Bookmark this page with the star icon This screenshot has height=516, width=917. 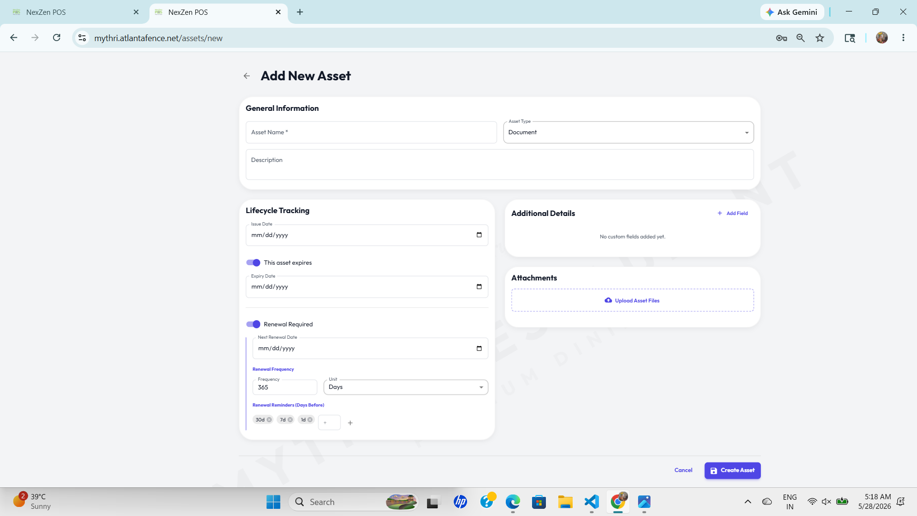pos(820,38)
